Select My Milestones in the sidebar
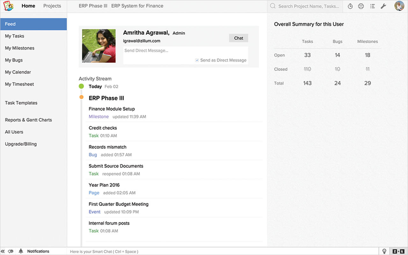Viewport: 408px width, 255px height. 19,48
